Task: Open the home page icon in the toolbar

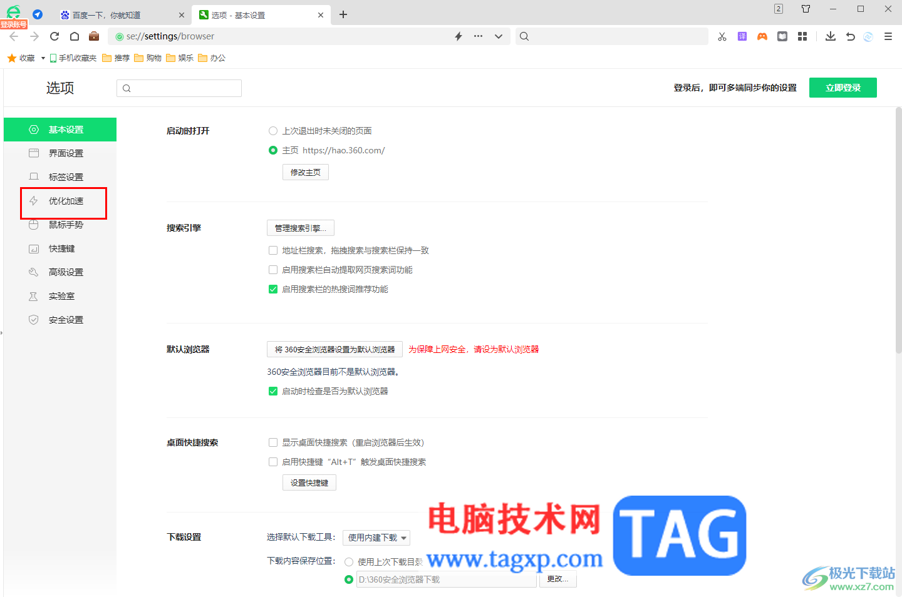Action: coord(75,36)
